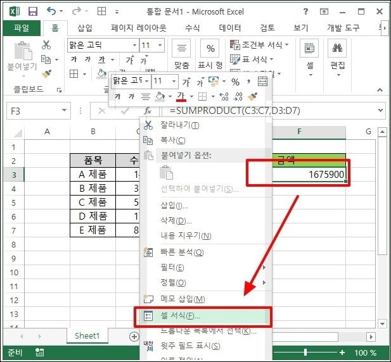The width and height of the screenshot is (391, 362).
Task: Open the File (파일) tab
Action: [22, 28]
